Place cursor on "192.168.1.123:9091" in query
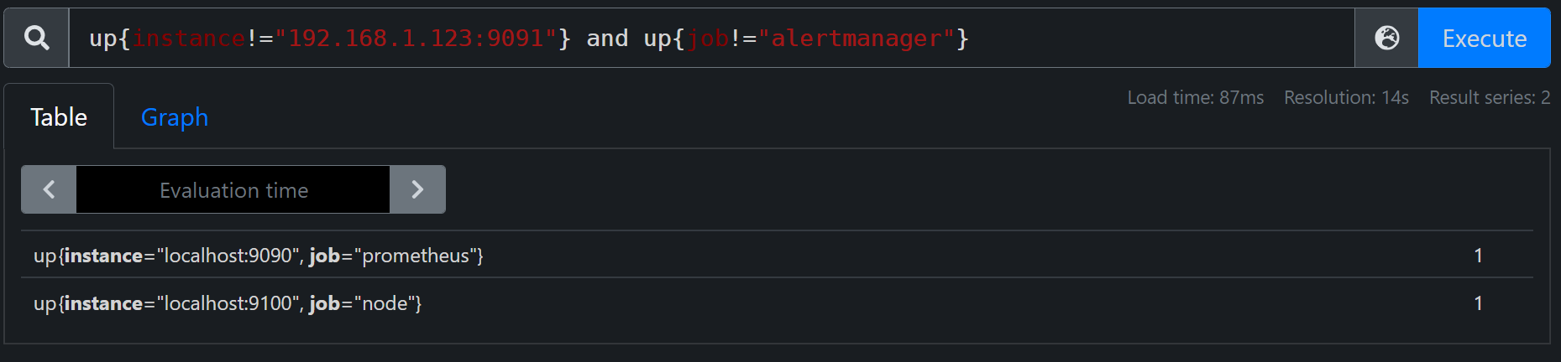 pyautogui.click(x=416, y=39)
